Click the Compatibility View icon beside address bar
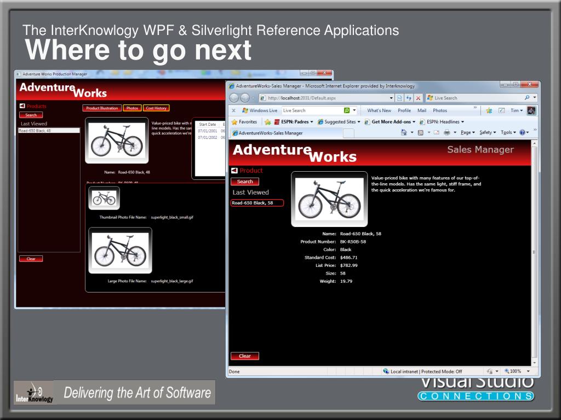 [x=399, y=98]
